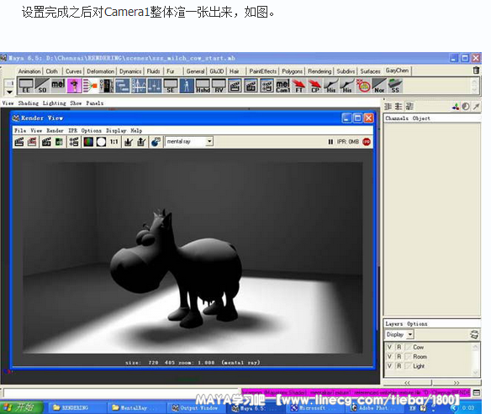The height and width of the screenshot is (414, 491).
Task: Click the alpha channel display circle icon
Action: [101, 142]
